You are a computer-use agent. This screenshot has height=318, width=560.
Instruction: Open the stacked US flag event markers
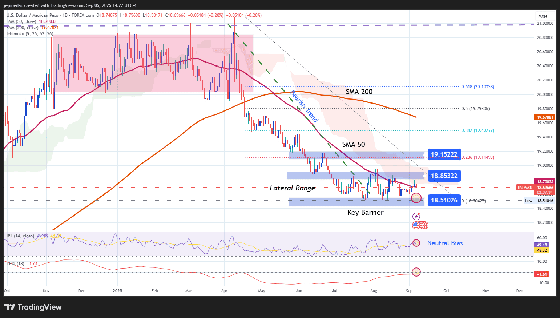[x=420, y=225]
